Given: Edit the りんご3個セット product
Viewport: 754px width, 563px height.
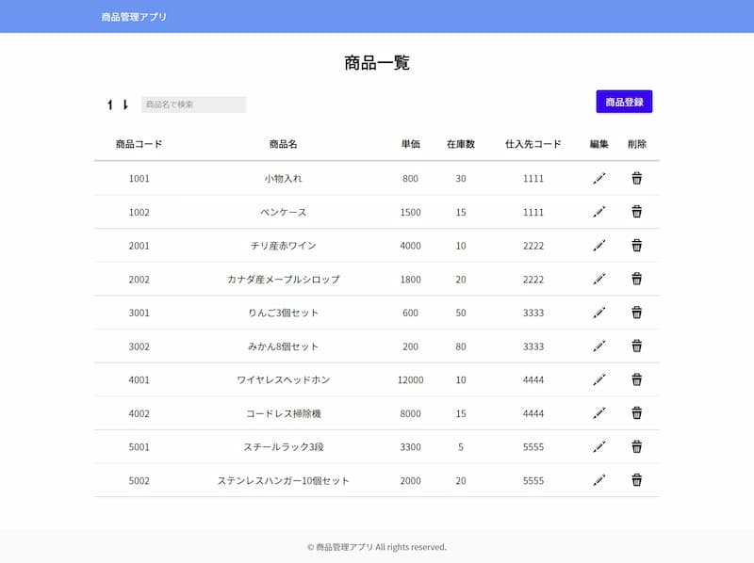Looking at the screenshot, I should click(599, 313).
